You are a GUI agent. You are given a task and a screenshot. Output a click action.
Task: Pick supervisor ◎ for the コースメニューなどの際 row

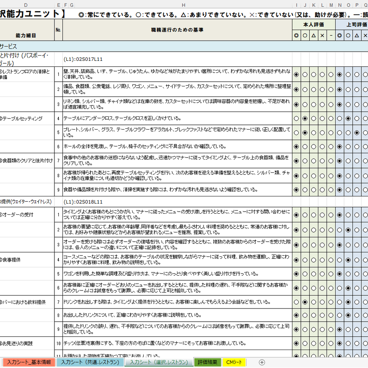339,260
